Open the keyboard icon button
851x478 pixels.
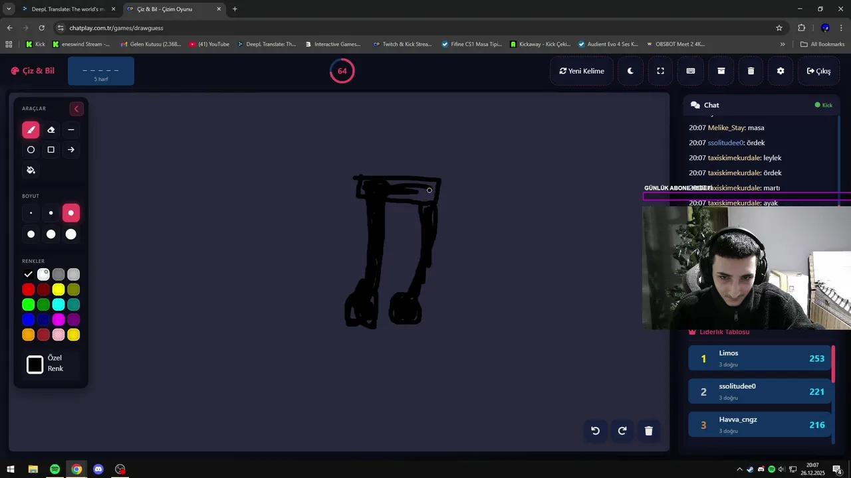click(x=691, y=71)
